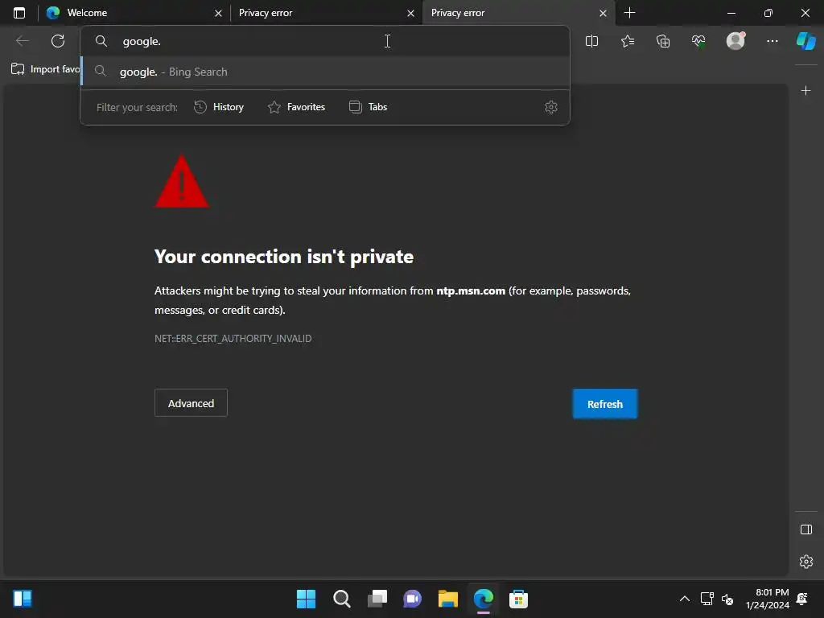Open the Favorites star list icon
Viewport: 824px width, 618px height.
tap(628, 41)
